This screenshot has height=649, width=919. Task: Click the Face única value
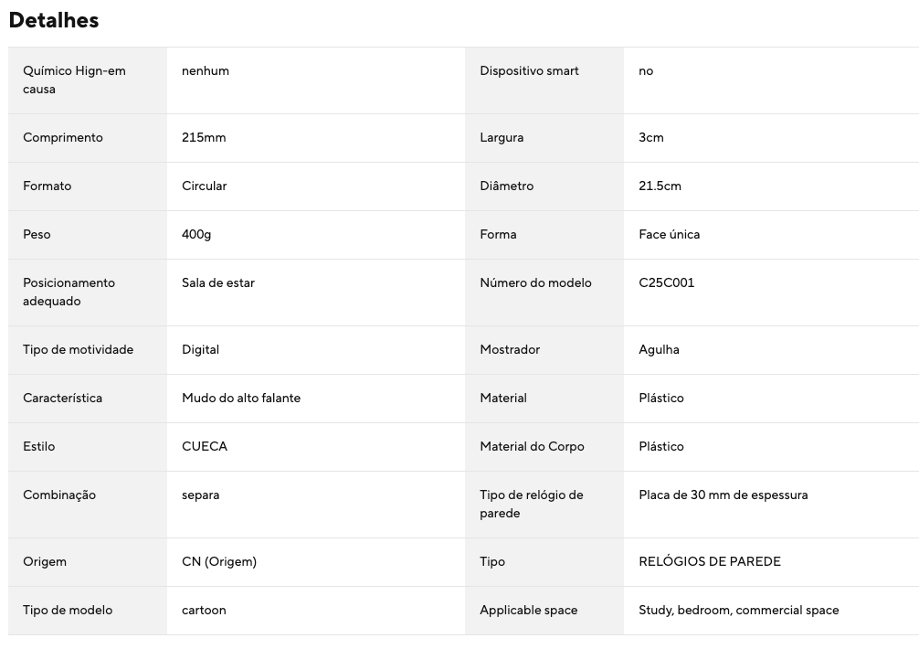coord(670,235)
